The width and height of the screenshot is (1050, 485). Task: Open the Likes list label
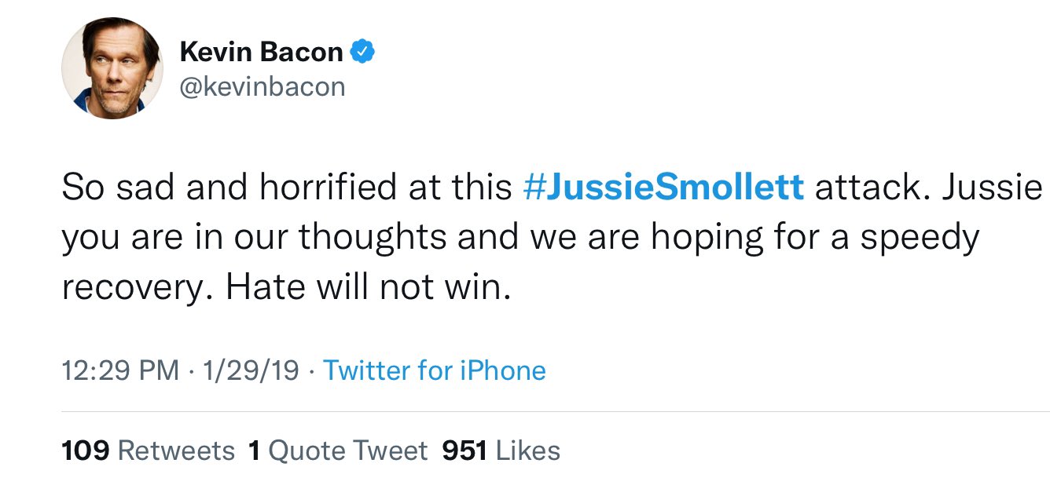pyautogui.click(x=527, y=450)
